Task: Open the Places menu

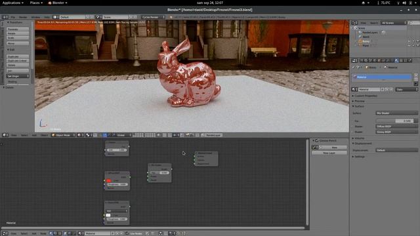Action: [36, 3]
